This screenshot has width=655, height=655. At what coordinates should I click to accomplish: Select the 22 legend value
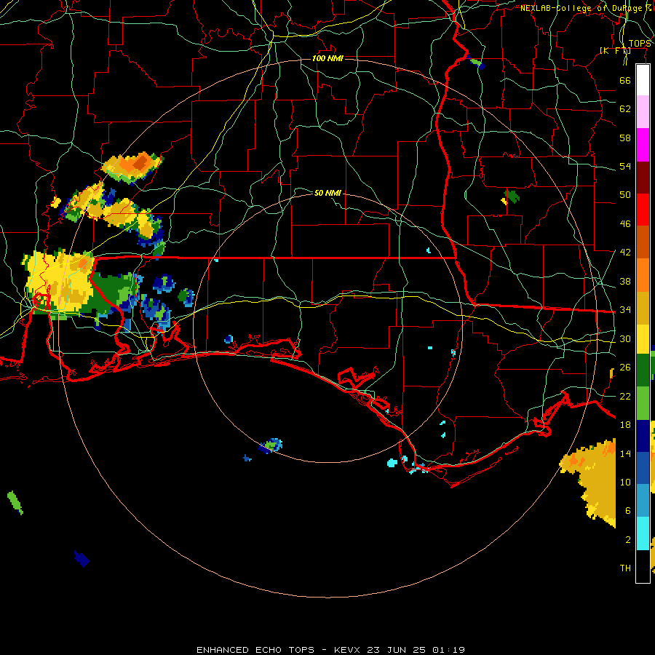[625, 396]
